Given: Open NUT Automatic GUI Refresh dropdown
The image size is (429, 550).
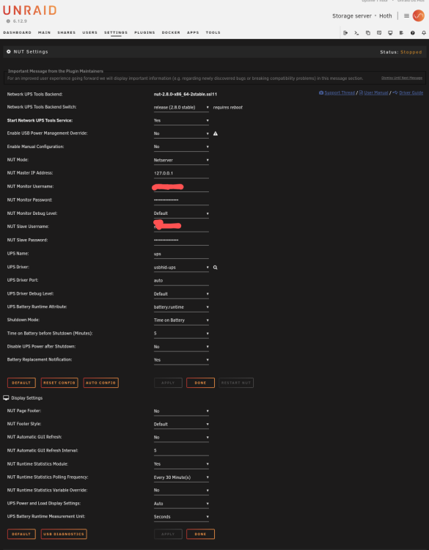Looking at the screenshot, I should [x=181, y=437].
